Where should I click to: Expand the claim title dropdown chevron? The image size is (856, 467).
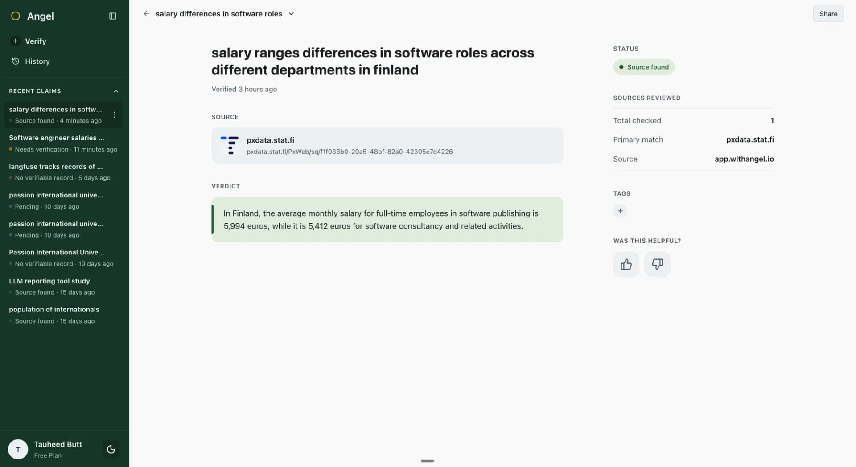point(291,14)
